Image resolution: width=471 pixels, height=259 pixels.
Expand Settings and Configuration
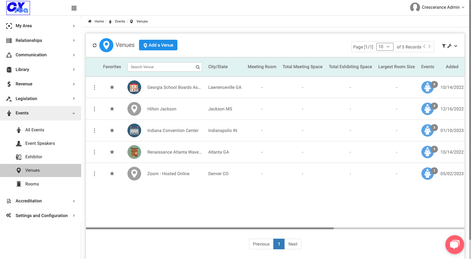[41, 216]
